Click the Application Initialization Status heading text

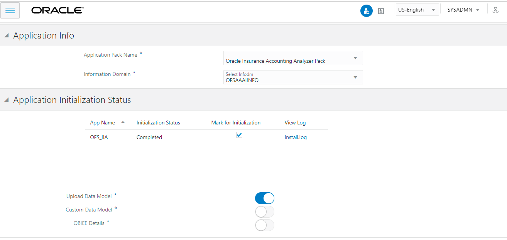pyautogui.click(x=72, y=100)
